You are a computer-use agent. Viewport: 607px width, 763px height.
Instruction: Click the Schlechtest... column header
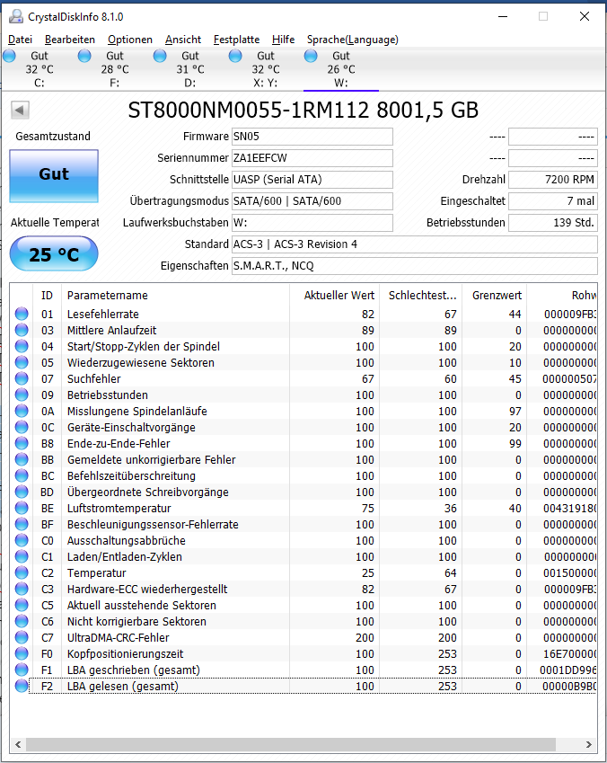coord(421,296)
